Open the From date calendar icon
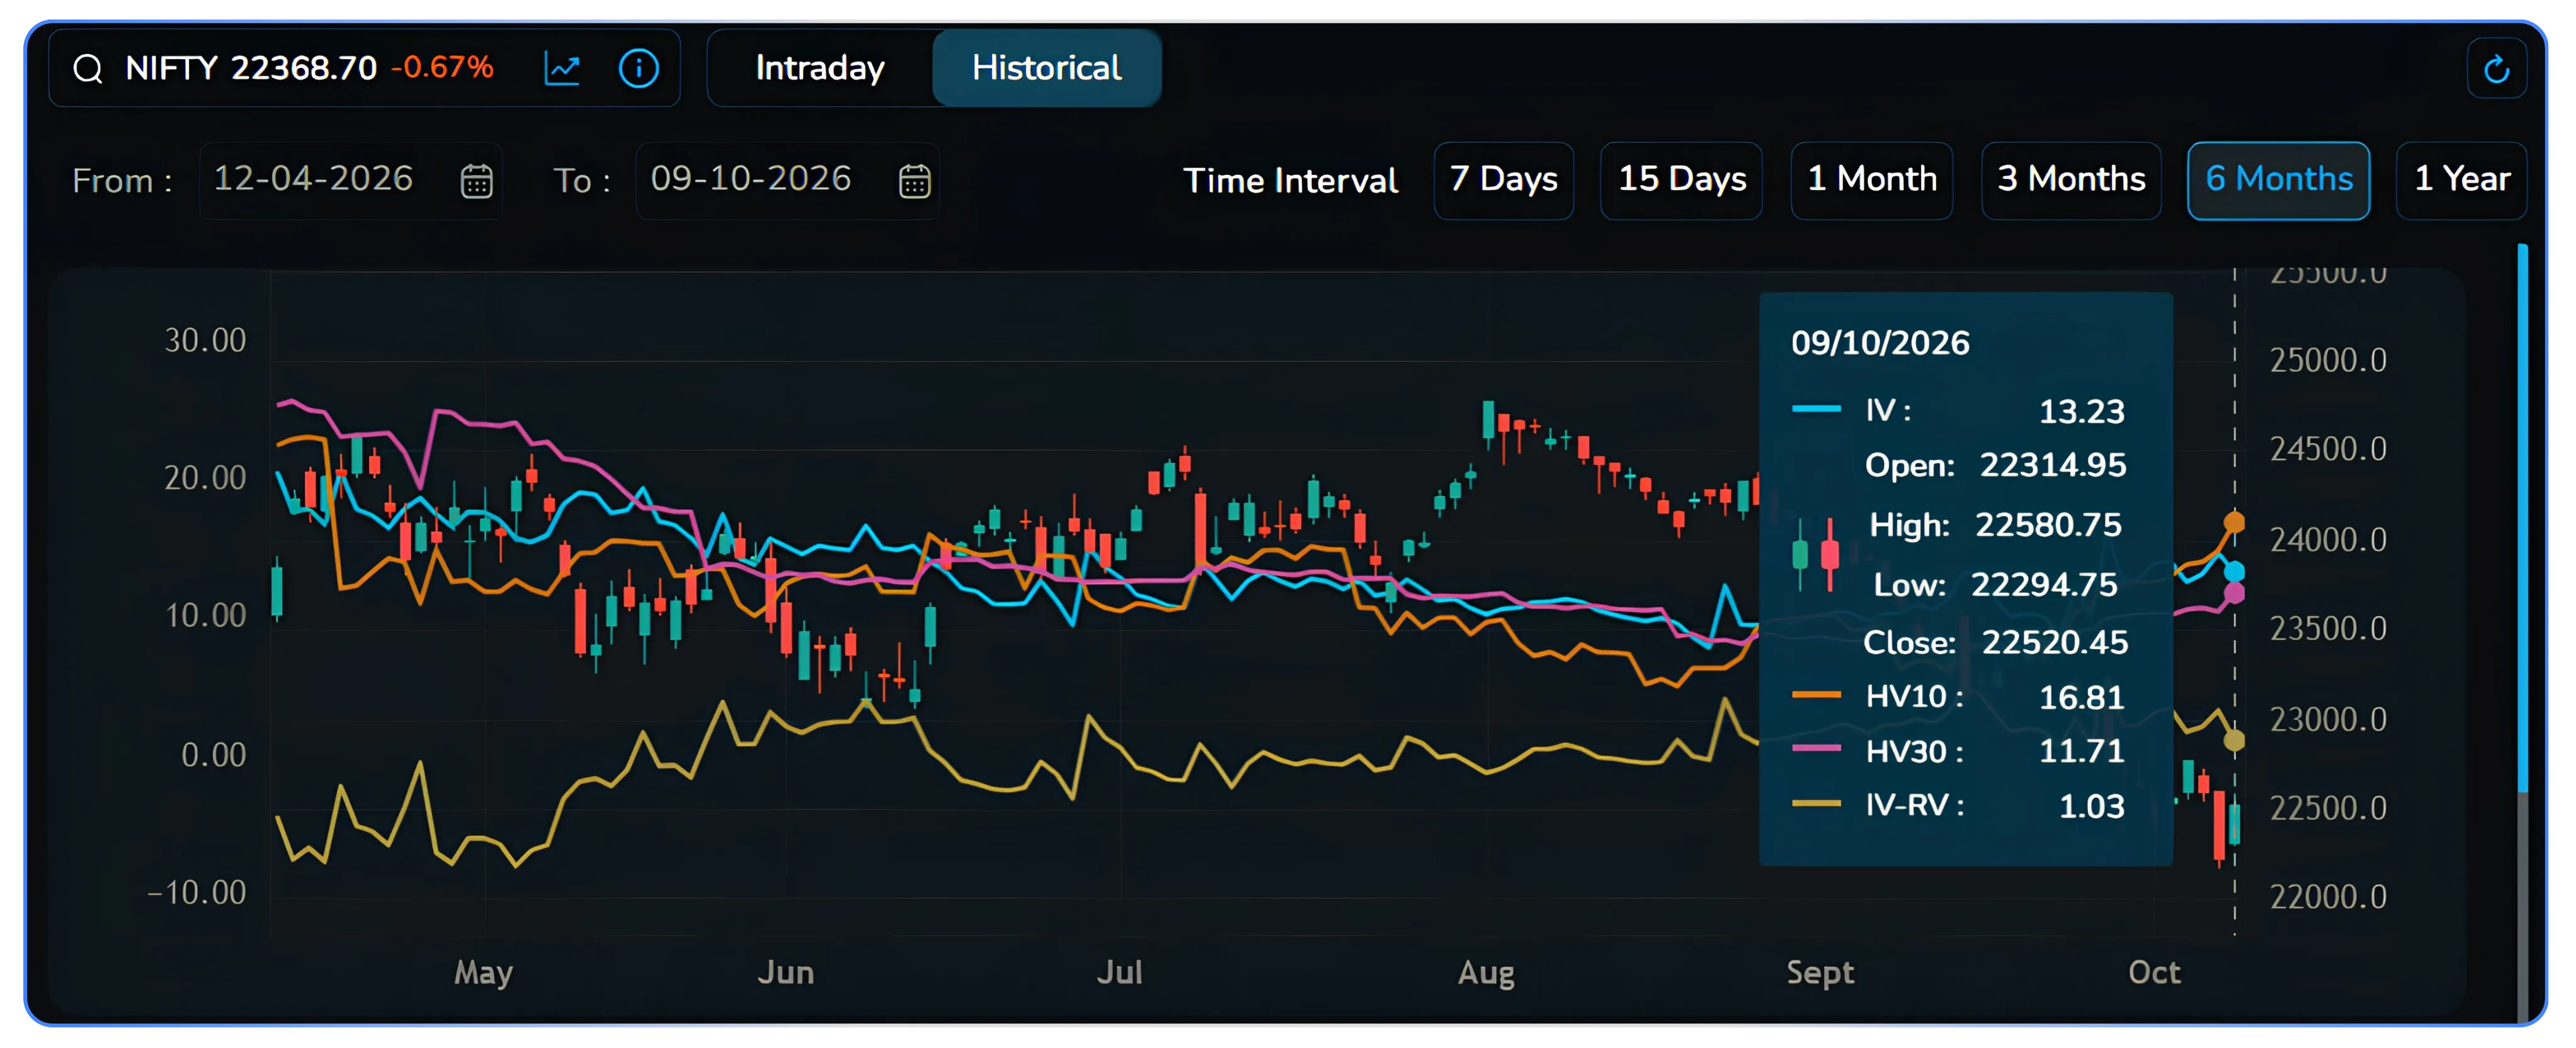The width and height of the screenshot is (2576, 1048). 476,181
